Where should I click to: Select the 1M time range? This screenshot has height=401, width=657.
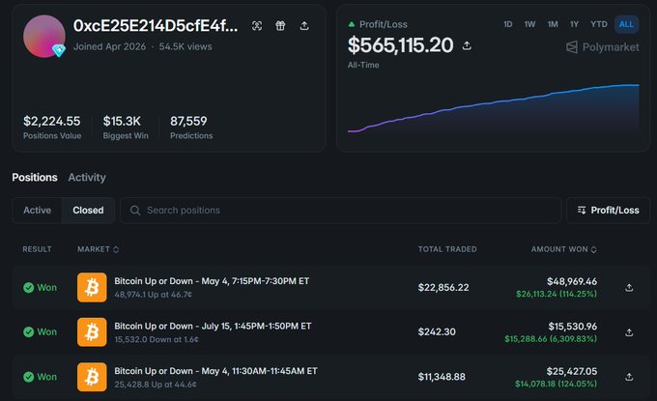click(x=553, y=24)
